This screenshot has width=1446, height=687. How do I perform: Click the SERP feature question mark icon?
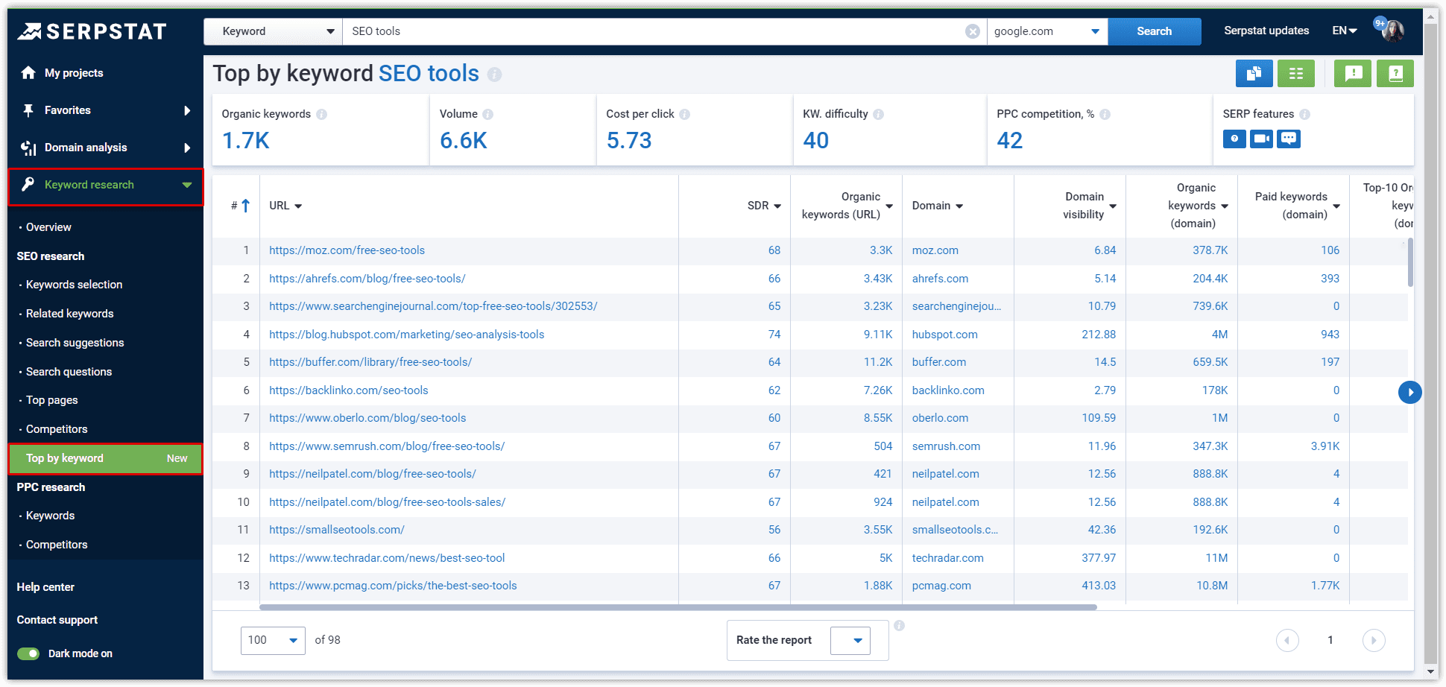[x=1234, y=139]
